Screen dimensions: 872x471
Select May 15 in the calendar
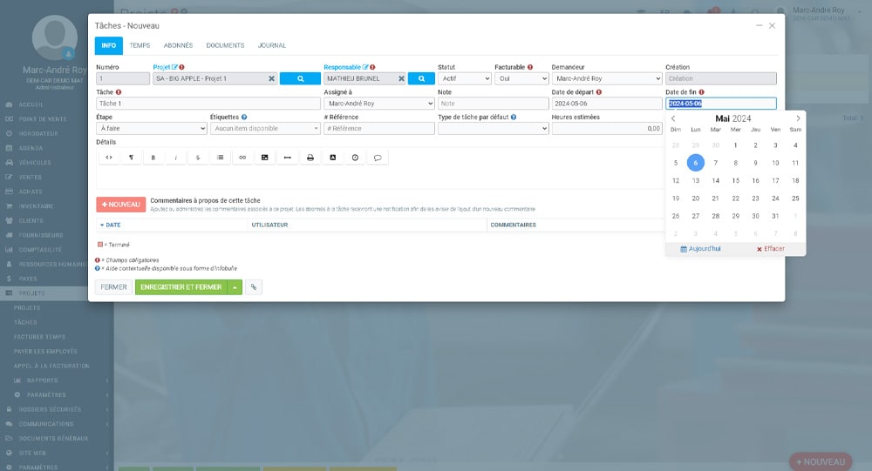point(735,181)
